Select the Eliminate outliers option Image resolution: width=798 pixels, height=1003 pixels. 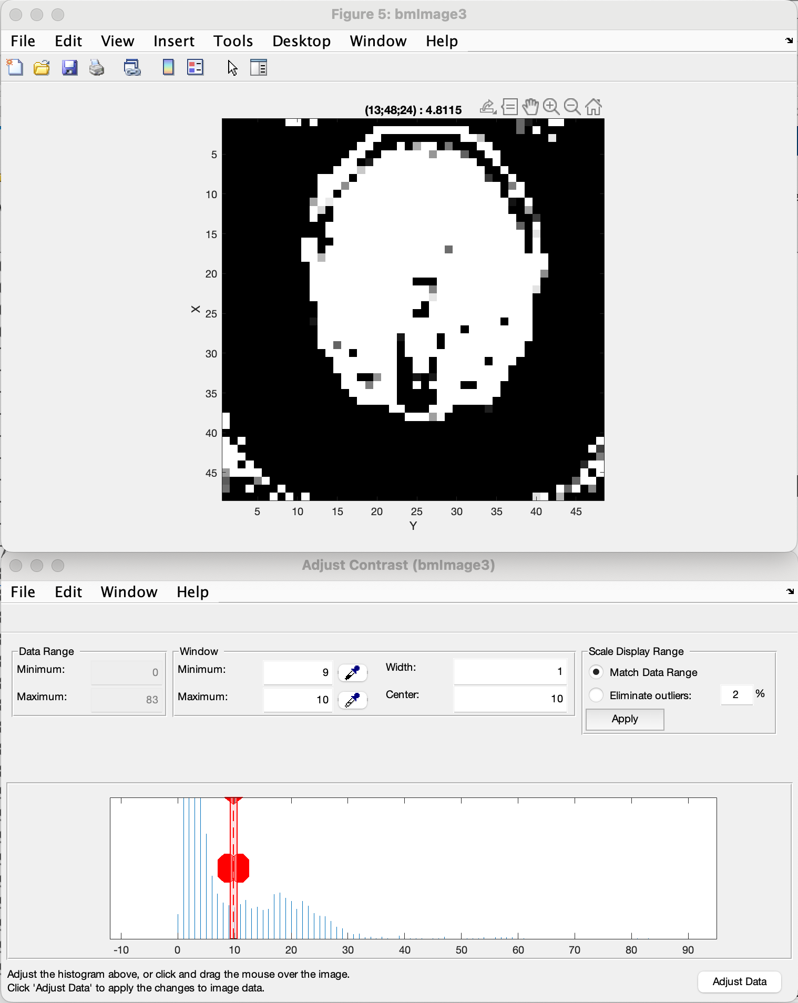[596, 695]
